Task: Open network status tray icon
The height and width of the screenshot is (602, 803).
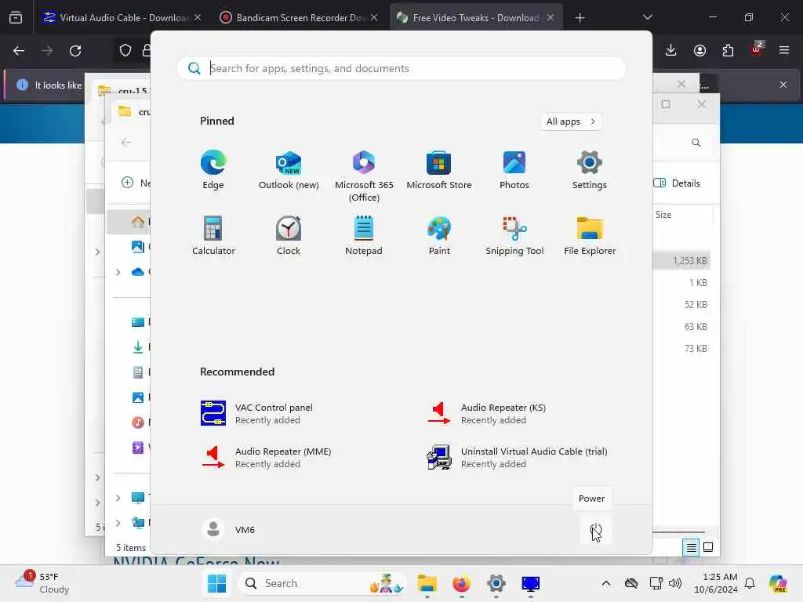Action: tap(656, 583)
